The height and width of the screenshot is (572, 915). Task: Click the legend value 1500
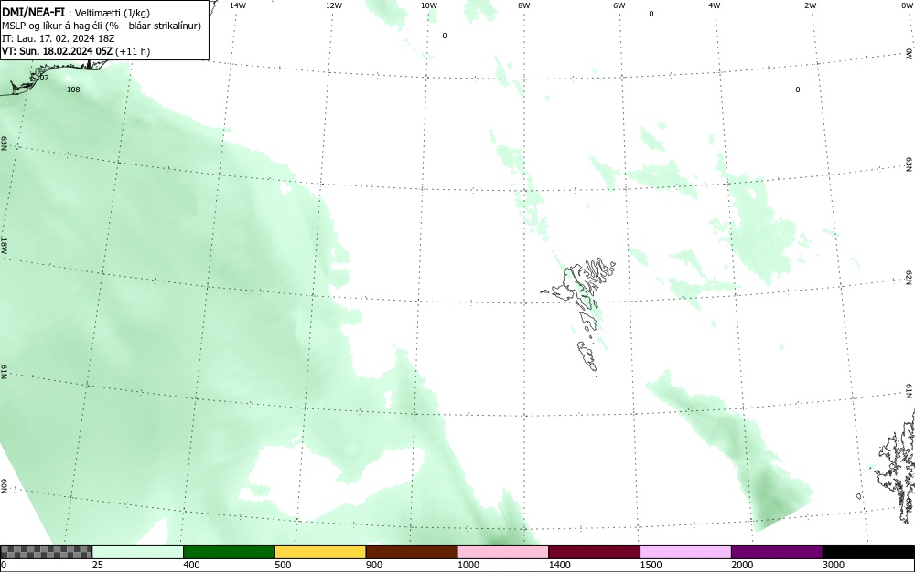click(x=651, y=565)
